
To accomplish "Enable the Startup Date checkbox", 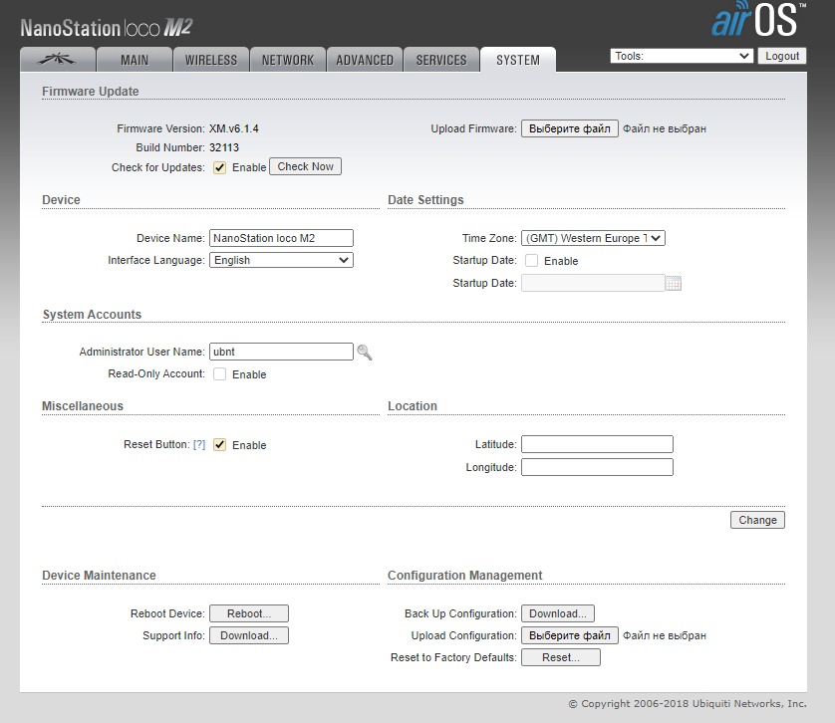I will point(531,261).
